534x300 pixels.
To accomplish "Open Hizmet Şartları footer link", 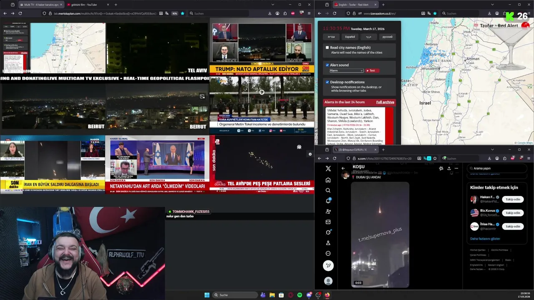I will 478,250.
